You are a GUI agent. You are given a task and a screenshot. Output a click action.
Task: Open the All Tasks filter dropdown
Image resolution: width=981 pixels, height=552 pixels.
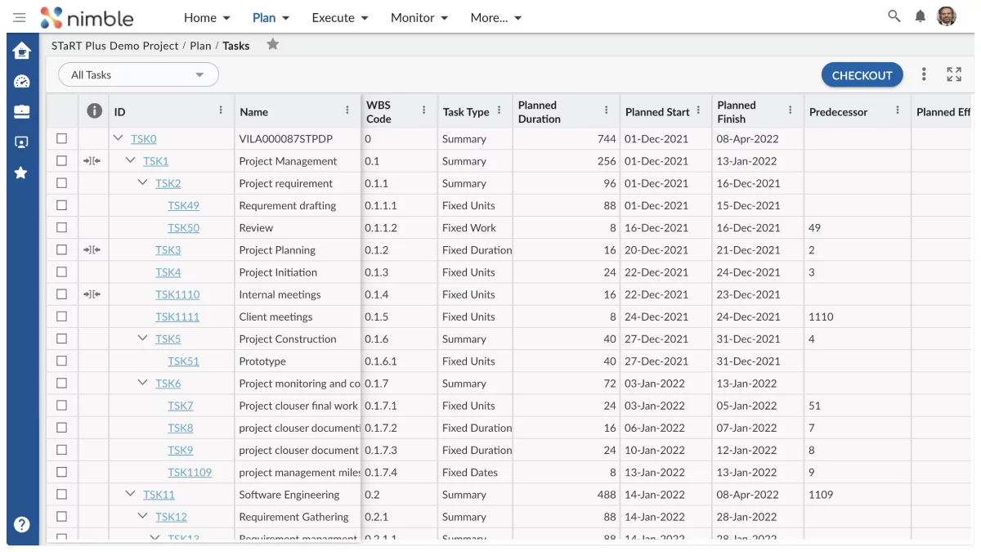[137, 74]
